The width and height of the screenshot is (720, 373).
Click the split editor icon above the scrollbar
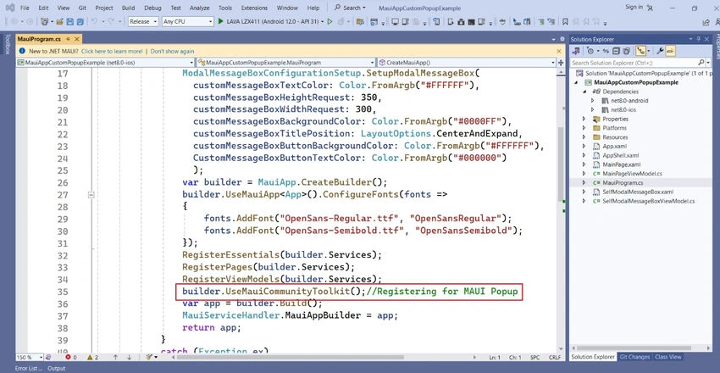561,63
